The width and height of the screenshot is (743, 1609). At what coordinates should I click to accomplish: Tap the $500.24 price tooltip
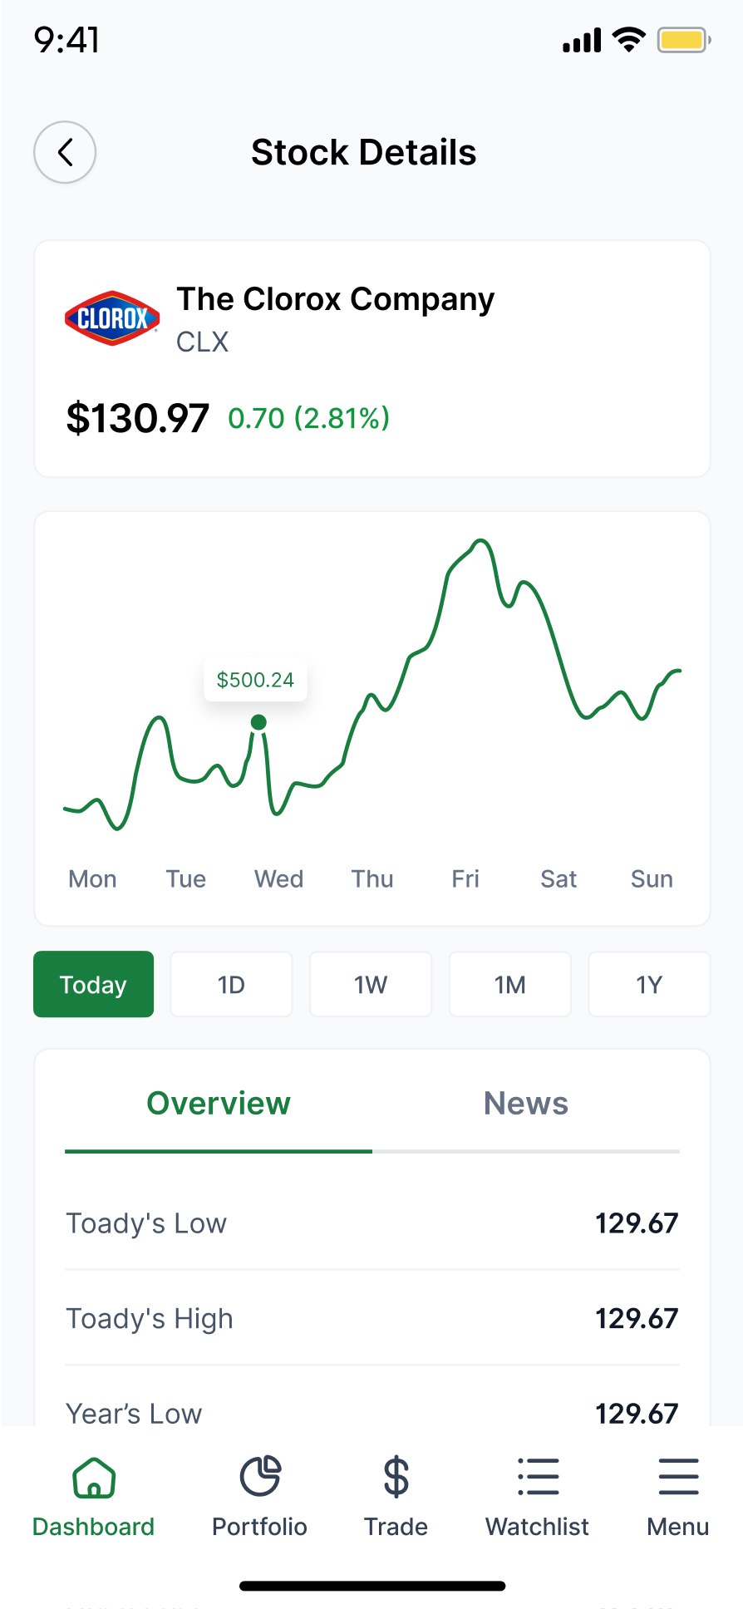[x=255, y=680]
